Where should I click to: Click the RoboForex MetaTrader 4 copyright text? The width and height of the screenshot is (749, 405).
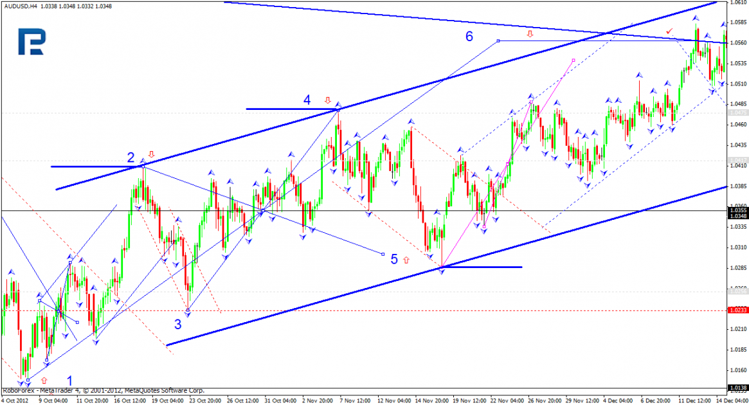(x=103, y=391)
